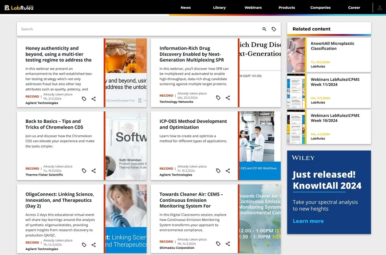Viewport: 386px width, 255px height.
Task: Open the user account icon
Action: tap(380, 8)
